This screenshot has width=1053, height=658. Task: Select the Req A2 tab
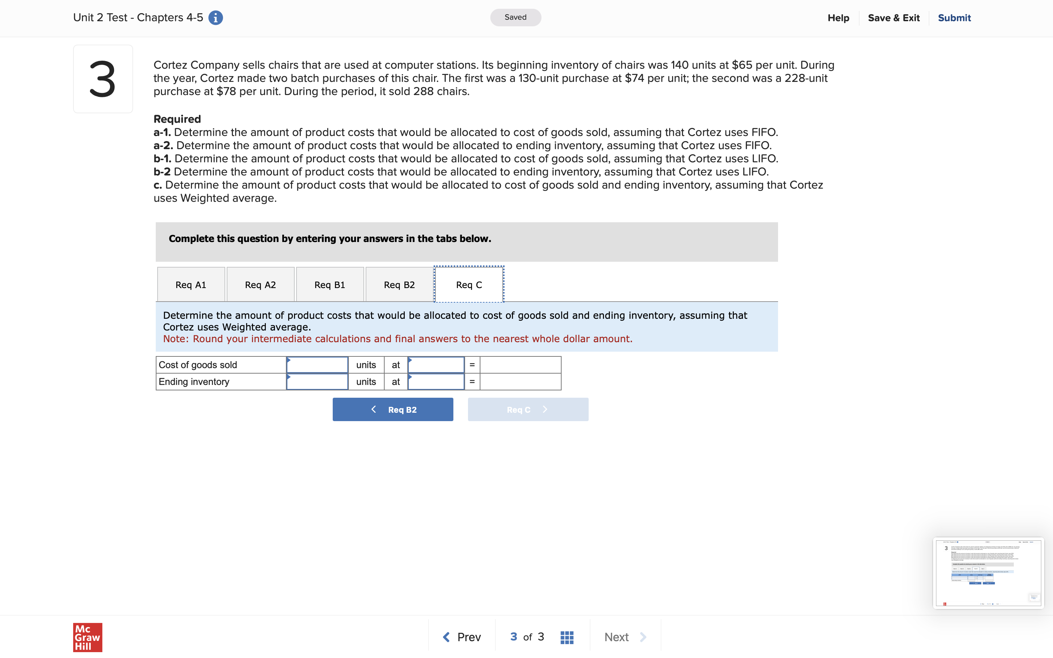[x=260, y=285]
